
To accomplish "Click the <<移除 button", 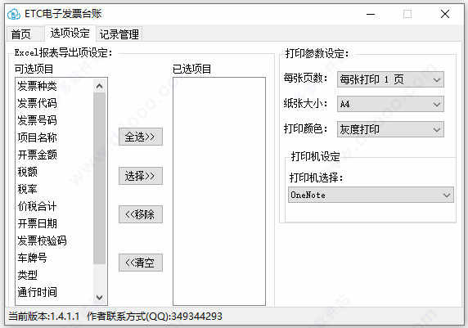I will point(141,214).
